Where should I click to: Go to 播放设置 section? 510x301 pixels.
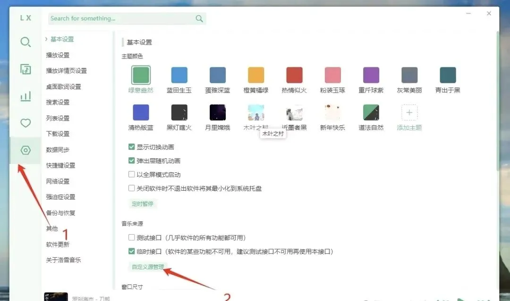coord(58,55)
